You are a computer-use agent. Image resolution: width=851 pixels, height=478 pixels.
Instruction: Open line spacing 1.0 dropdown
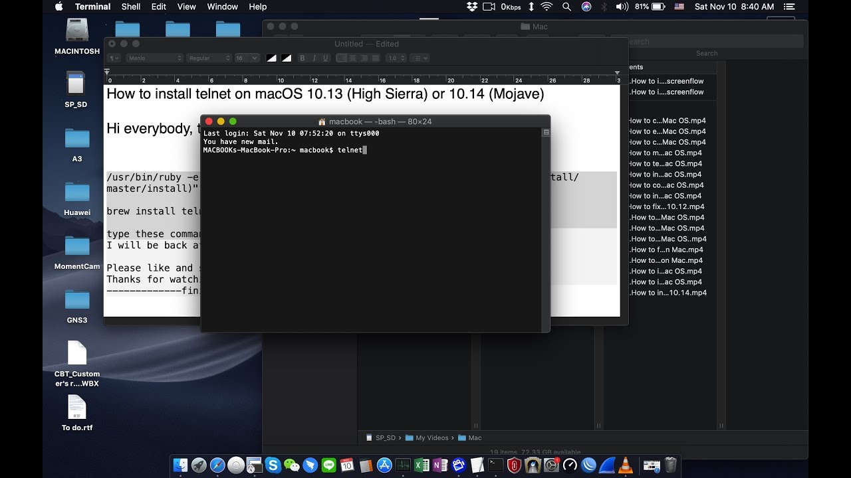396,58
